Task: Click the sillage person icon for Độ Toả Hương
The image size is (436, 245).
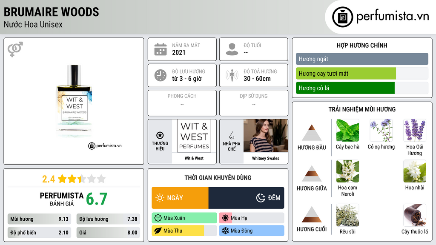Action: tap(232, 75)
